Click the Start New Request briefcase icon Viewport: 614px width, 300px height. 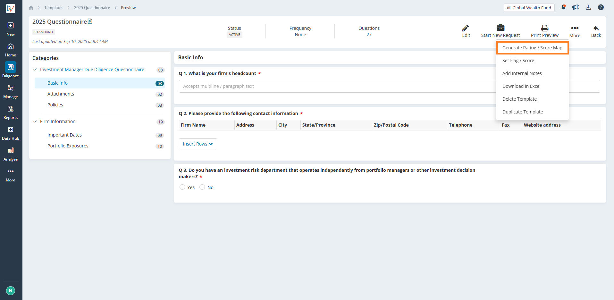point(500,28)
